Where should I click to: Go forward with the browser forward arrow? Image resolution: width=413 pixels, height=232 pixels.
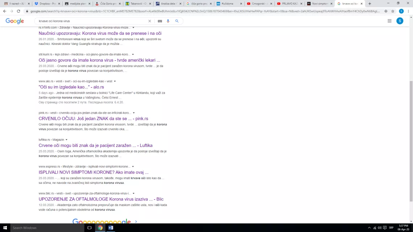pyautogui.click(x=12, y=11)
